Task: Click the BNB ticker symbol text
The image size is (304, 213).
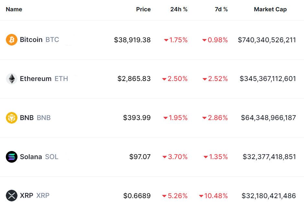Action: (x=44, y=118)
